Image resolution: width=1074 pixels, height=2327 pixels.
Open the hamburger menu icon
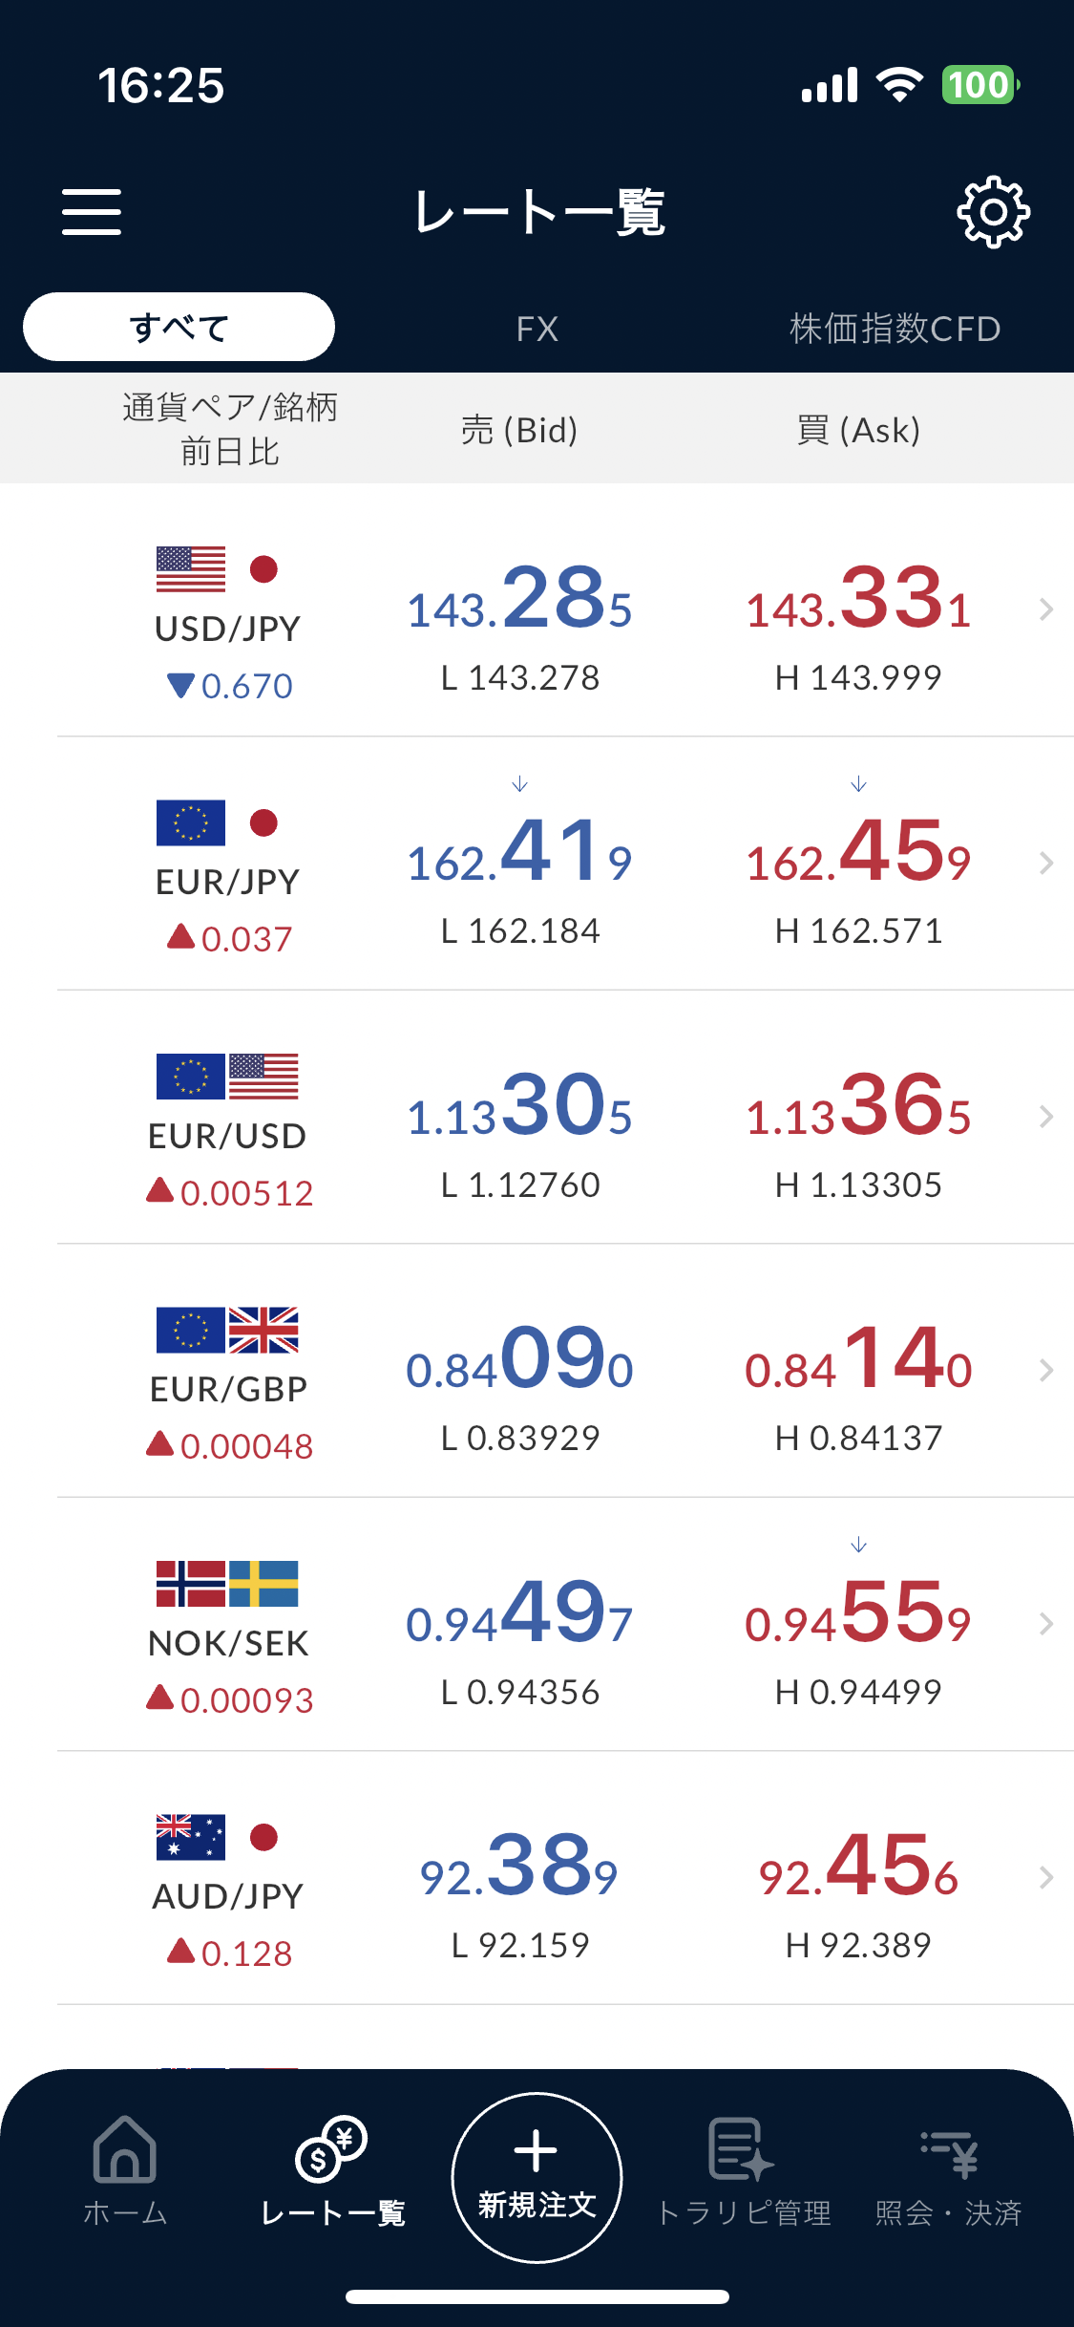(92, 211)
